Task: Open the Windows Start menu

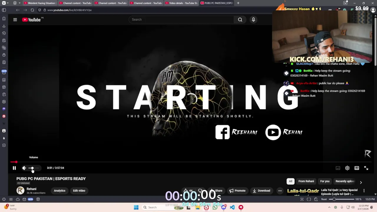Action: 136,207
